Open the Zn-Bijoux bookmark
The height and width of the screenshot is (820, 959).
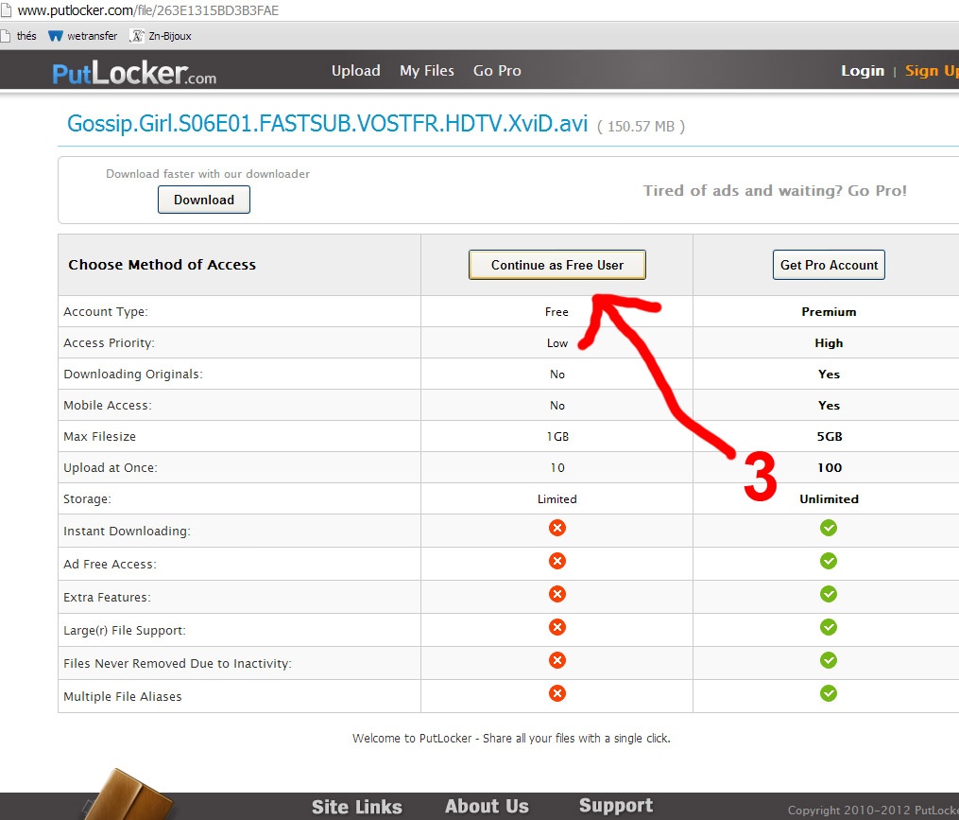(162, 36)
